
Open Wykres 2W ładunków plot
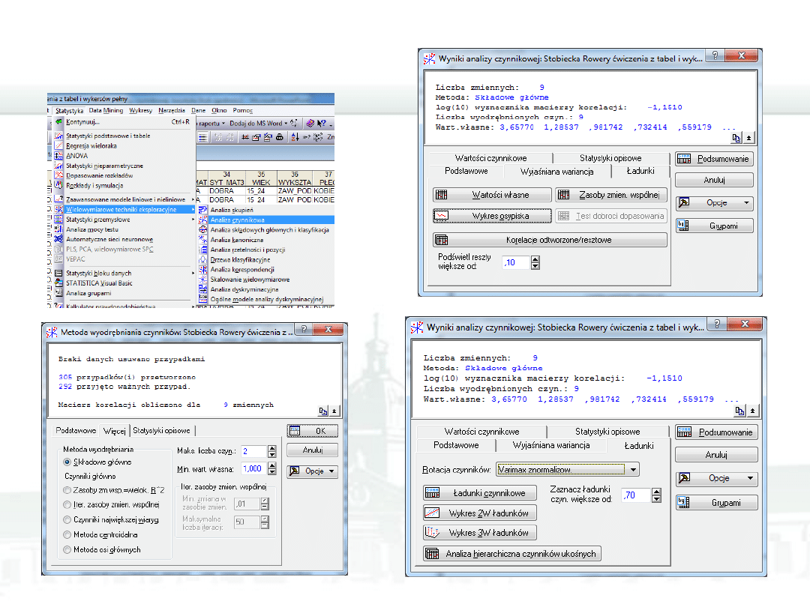(480, 513)
